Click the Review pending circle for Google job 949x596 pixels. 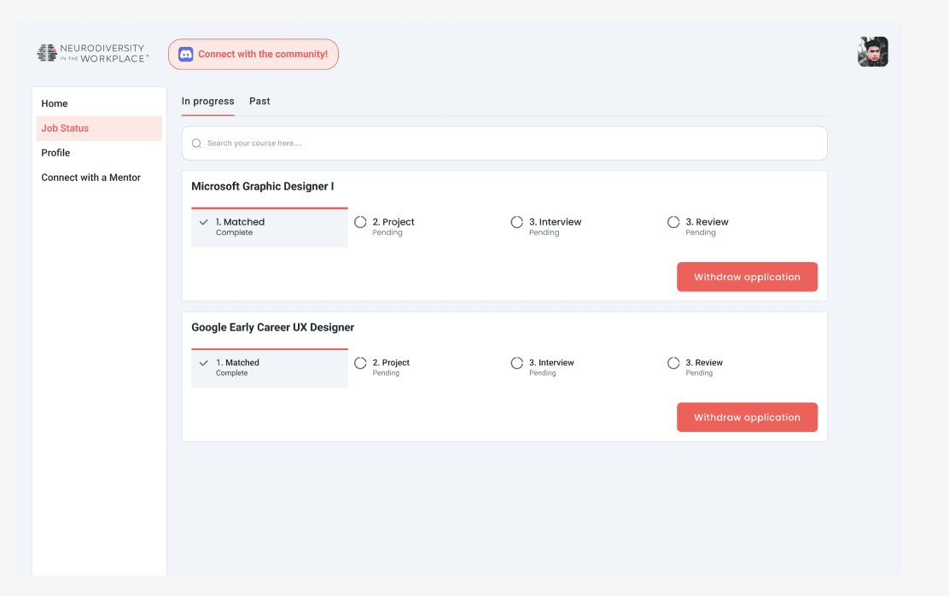[x=673, y=364]
